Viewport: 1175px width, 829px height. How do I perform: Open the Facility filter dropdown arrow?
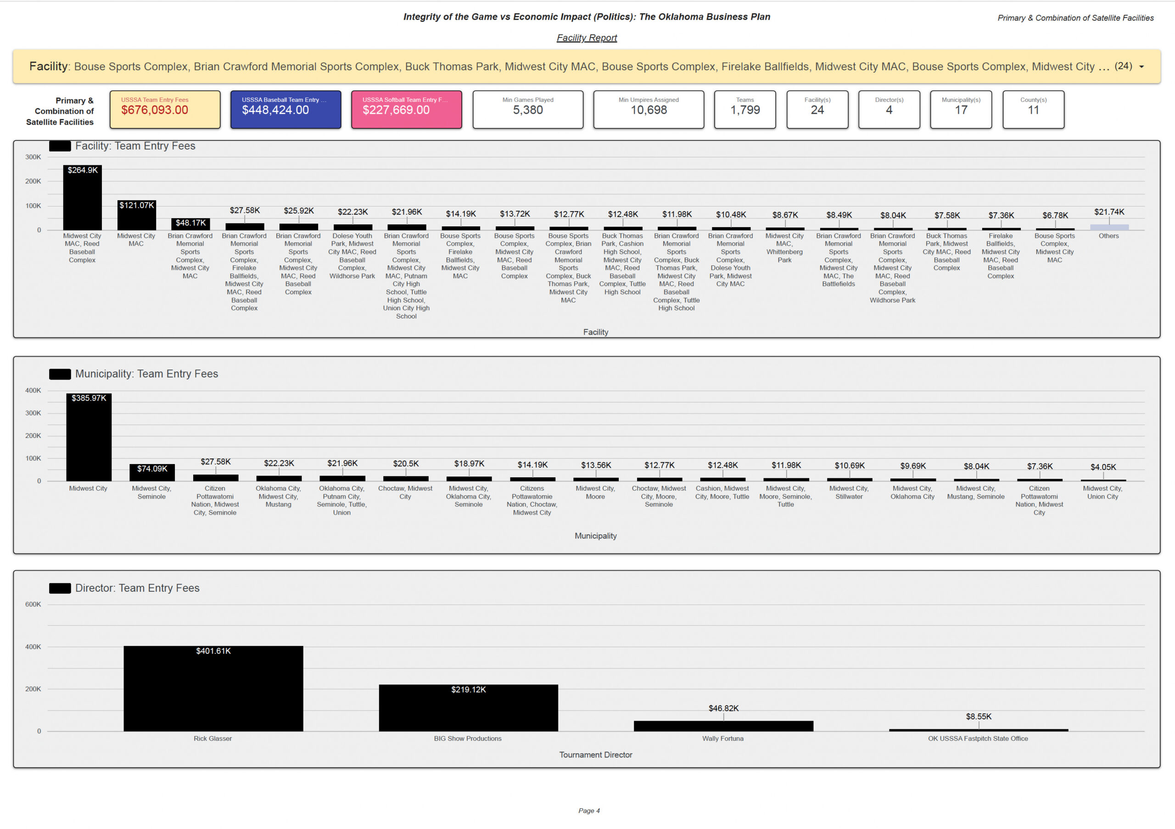pos(1141,67)
